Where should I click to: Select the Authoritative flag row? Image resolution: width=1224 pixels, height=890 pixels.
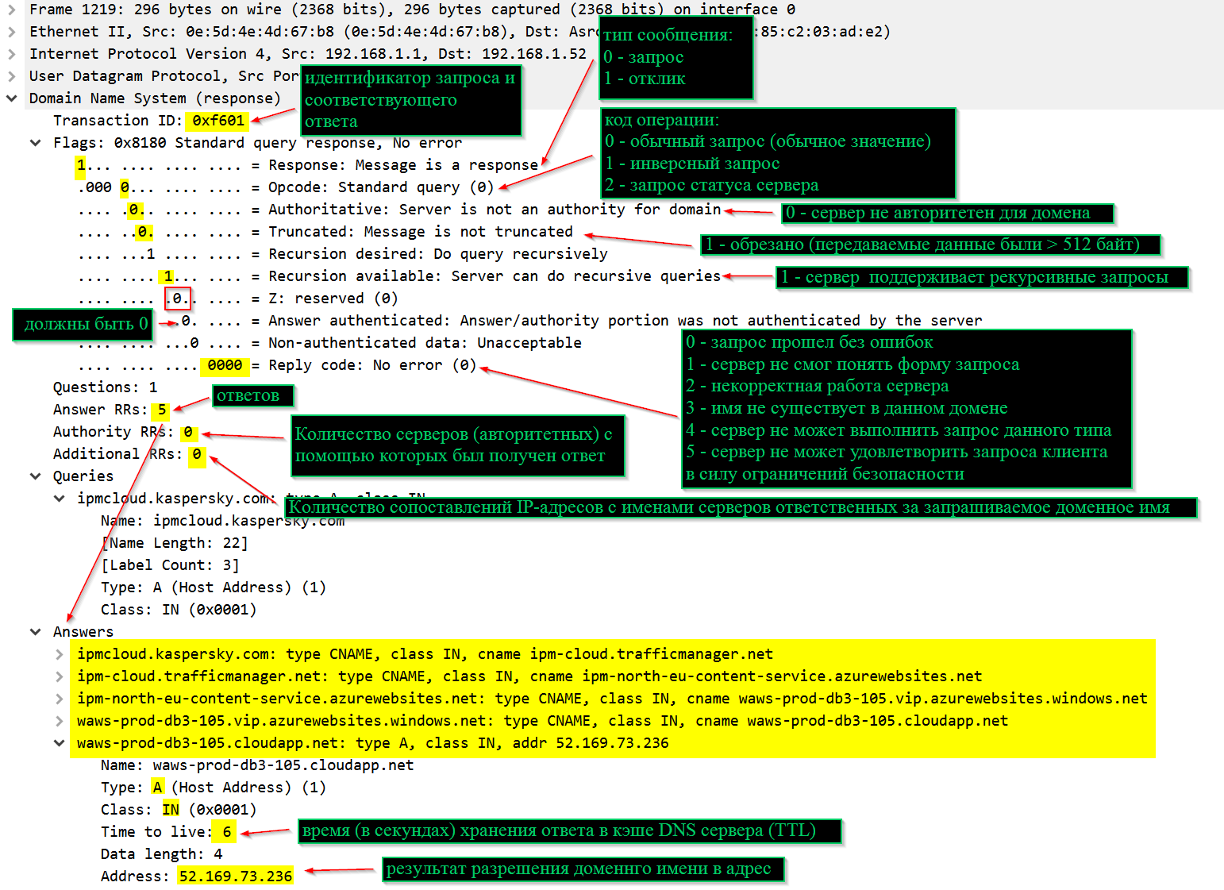point(399,210)
